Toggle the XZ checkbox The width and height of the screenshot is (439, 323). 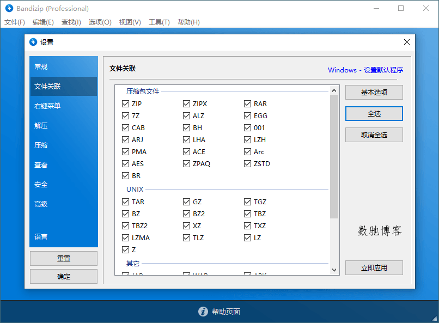tap(186, 226)
